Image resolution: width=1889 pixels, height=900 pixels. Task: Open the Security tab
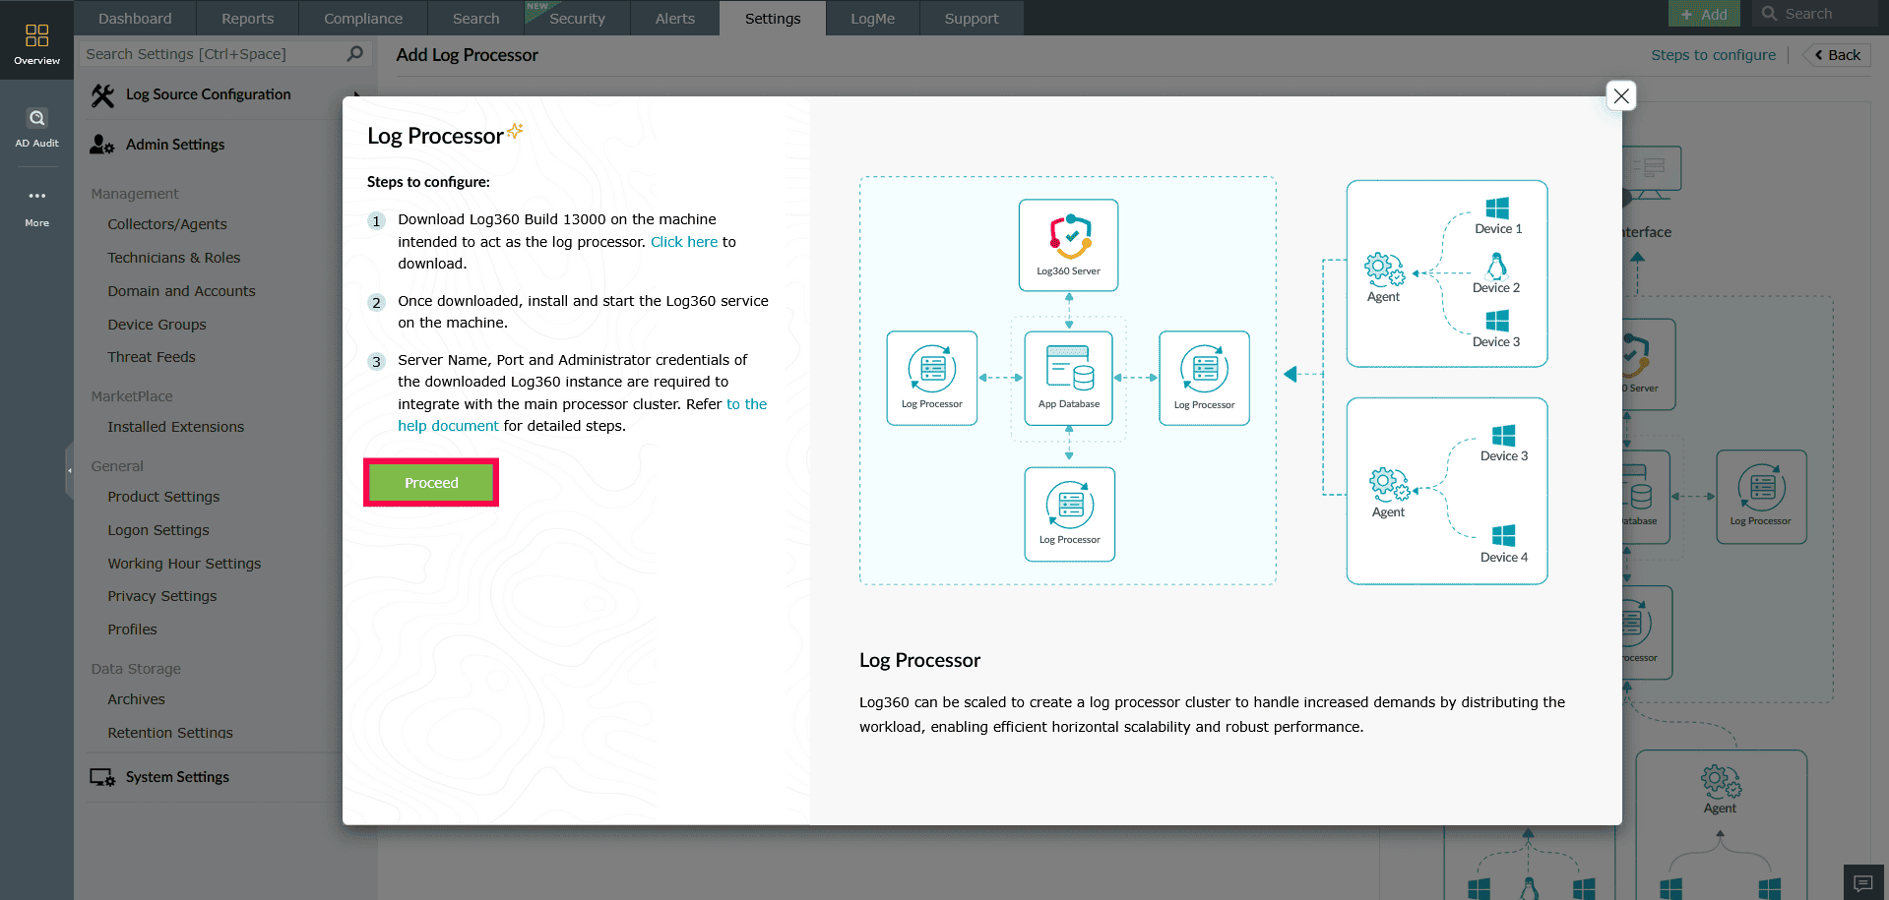point(577,18)
